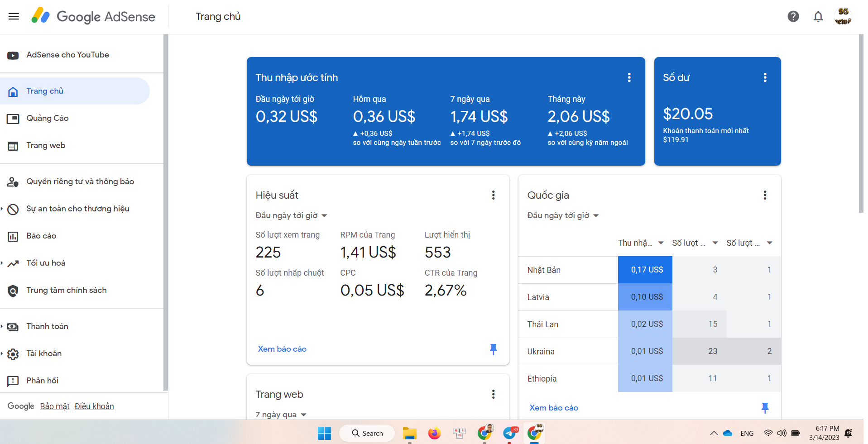Click the 2,06 US$ Tháng này value

tap(579, 117)
